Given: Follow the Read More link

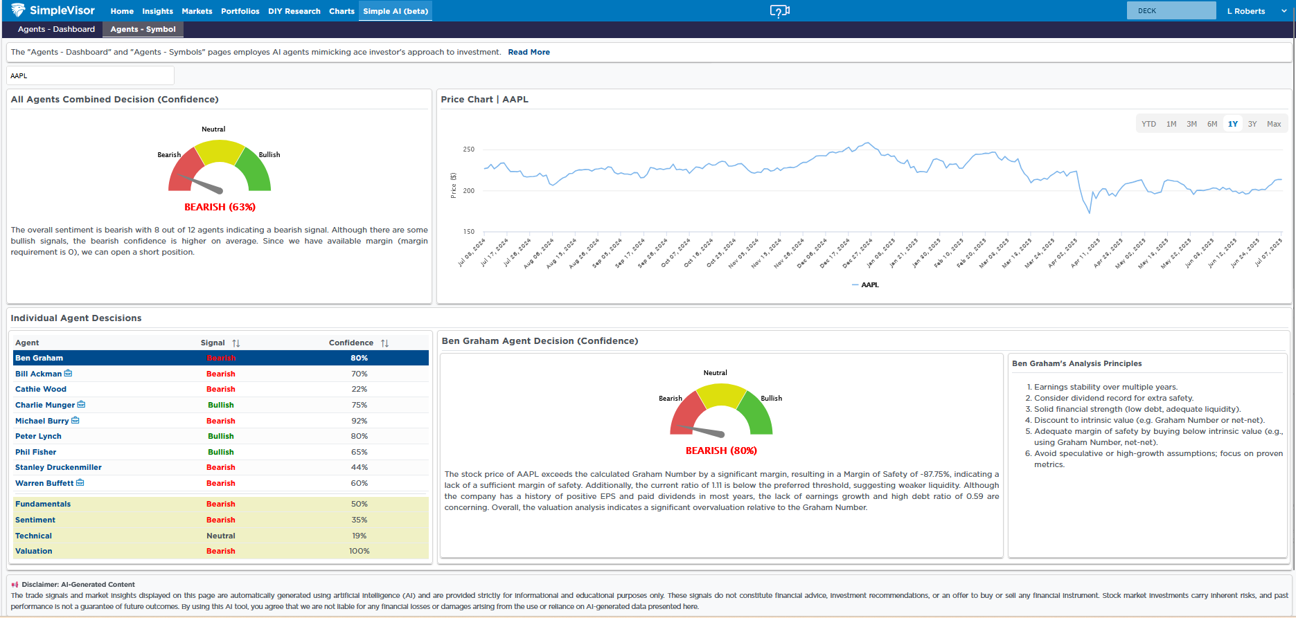Looking at the screenshot, I should 529,52.
